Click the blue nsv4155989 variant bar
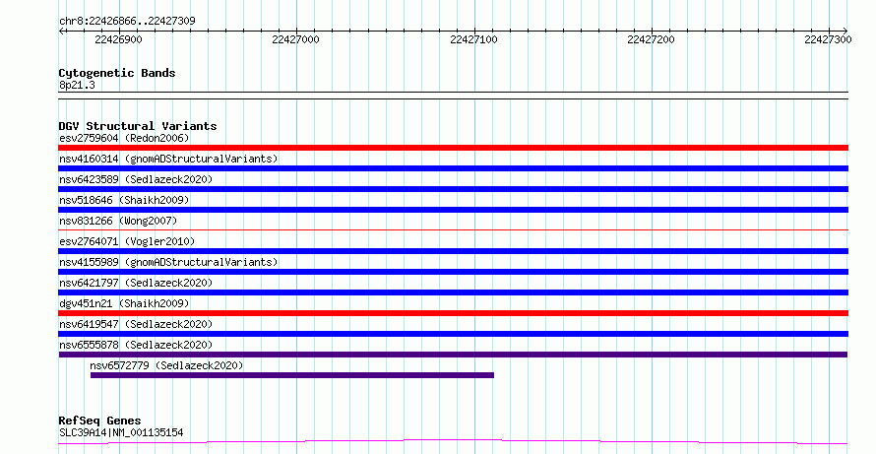The width and height of the screenshot is (876, 454). (x=453, y=272)
